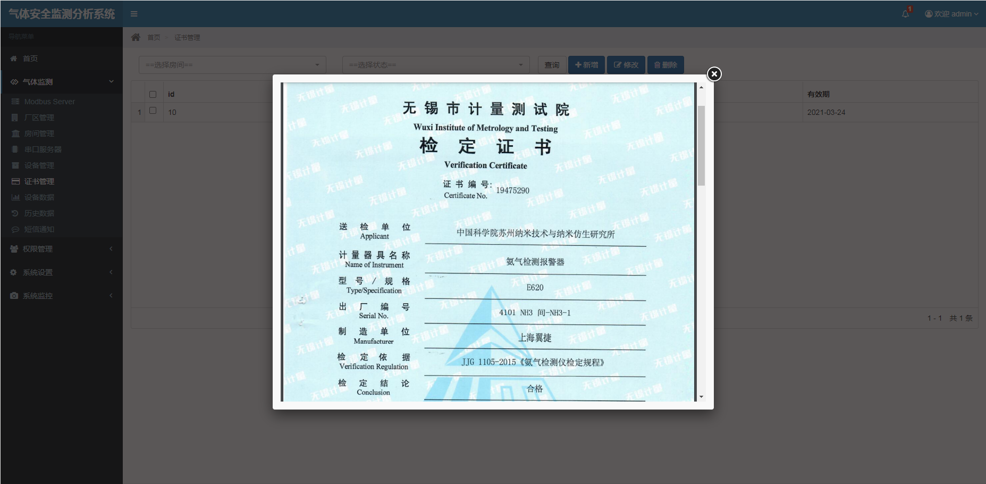Click the 短信通知 chat icon

(15, 229)
